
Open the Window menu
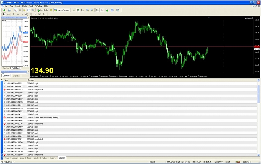(x=38, y=6)
